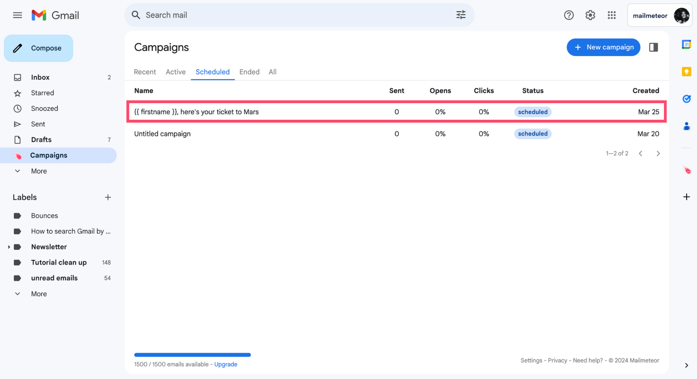The height and width of the screenshot is (379, 697).
Task: Click the Created column header
Action: click(646, 91)
